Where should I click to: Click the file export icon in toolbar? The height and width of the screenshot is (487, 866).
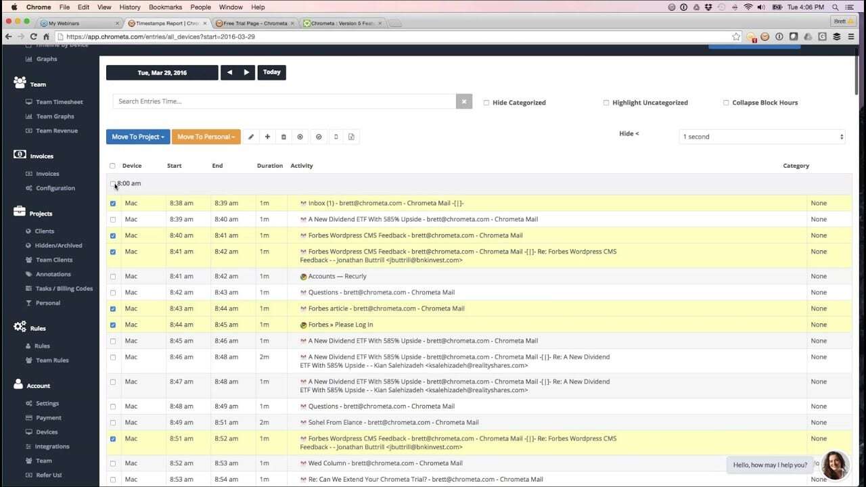coord(351,137)
